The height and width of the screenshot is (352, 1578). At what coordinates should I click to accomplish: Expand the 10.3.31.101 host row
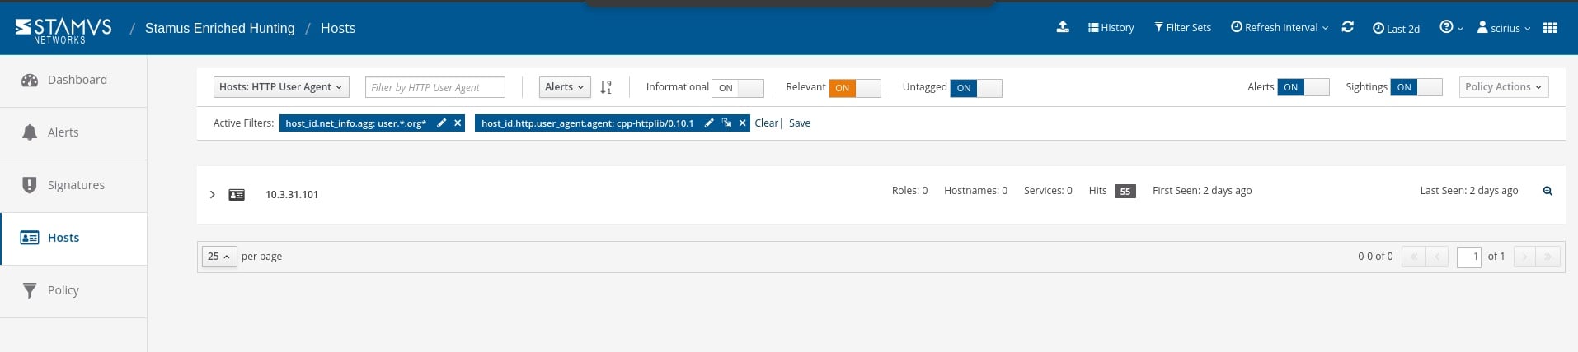click(x=213, y=195)
